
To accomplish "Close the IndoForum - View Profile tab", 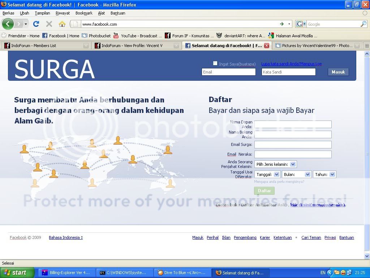I will point(176,46).
